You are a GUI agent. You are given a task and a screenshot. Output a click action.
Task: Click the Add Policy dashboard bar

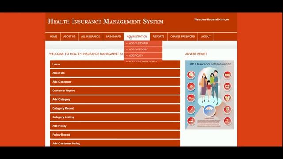point(115,126)
